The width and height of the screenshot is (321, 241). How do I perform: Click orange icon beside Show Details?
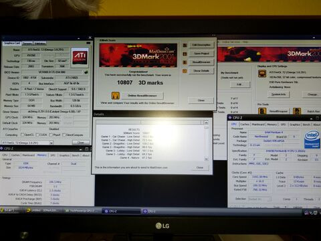(x=185, y=71)
